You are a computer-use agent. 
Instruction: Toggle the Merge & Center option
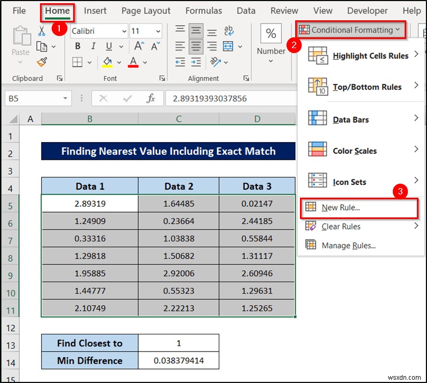point(227,46)
